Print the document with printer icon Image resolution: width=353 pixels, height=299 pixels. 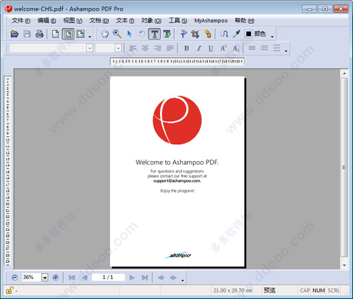[x=39, y=34]
